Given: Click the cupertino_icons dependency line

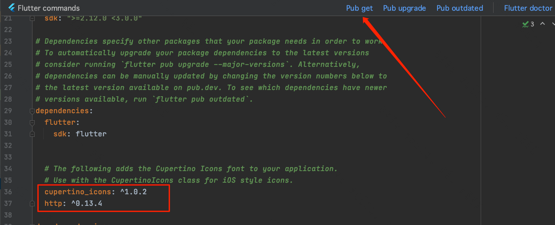Looking at the screenshot, I should pos(96,192).
